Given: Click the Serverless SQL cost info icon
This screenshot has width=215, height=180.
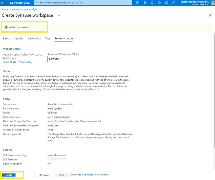Looking at the screenshot, I should tap(77, 54).
